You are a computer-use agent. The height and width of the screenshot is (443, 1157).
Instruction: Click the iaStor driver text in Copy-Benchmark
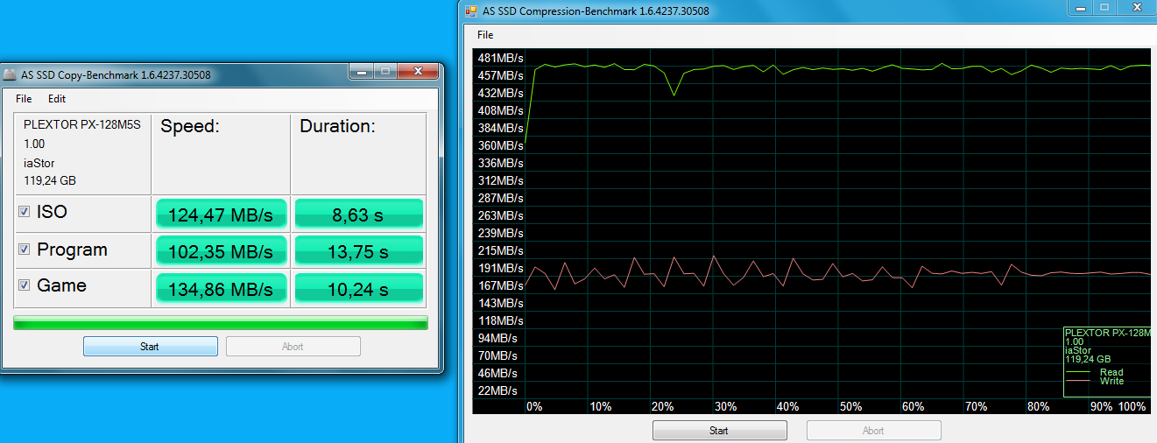point(39,163)
